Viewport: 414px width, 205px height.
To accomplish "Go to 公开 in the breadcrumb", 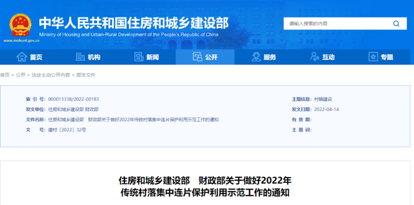I will (21, 75).
